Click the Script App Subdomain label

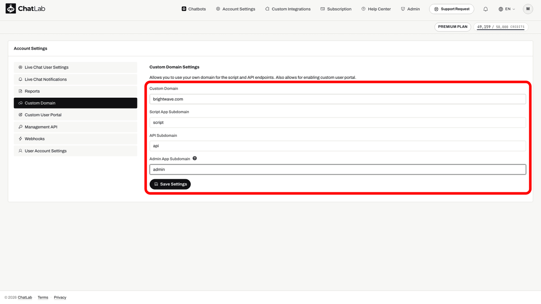point(169,112)
